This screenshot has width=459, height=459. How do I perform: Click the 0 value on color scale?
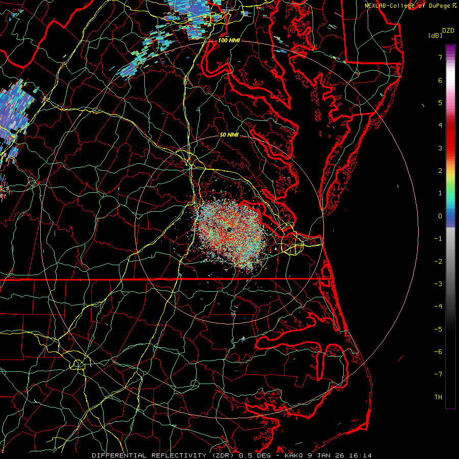coord(440,216)
